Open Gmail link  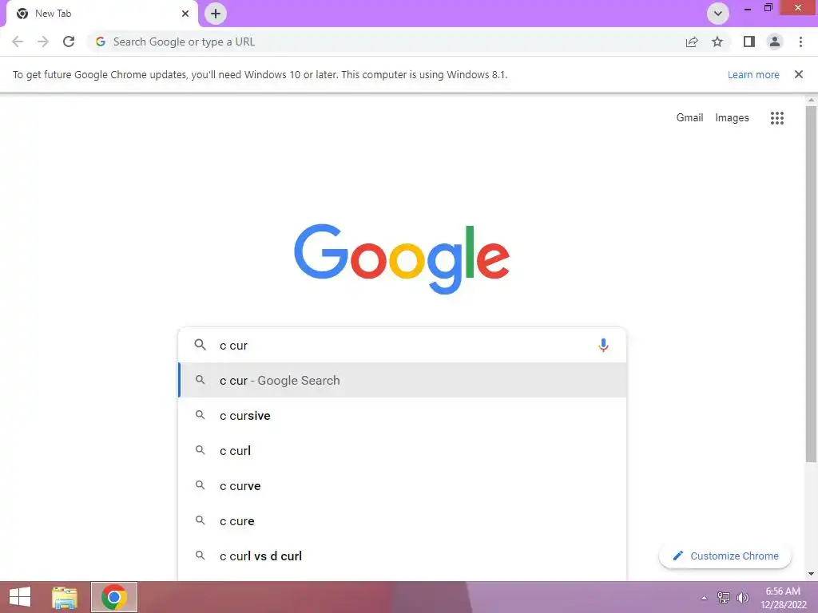pyautogui.click(x=689, y=118)
